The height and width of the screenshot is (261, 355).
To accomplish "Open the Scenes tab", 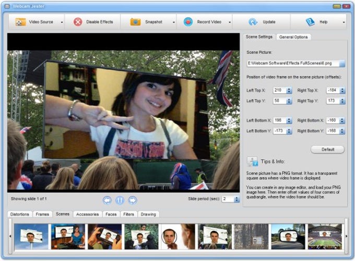I will tap(63, 214).
